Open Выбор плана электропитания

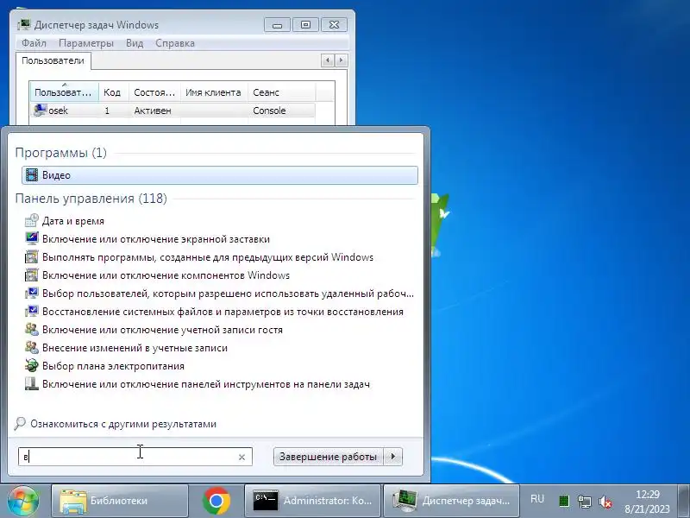pos(104,365)
